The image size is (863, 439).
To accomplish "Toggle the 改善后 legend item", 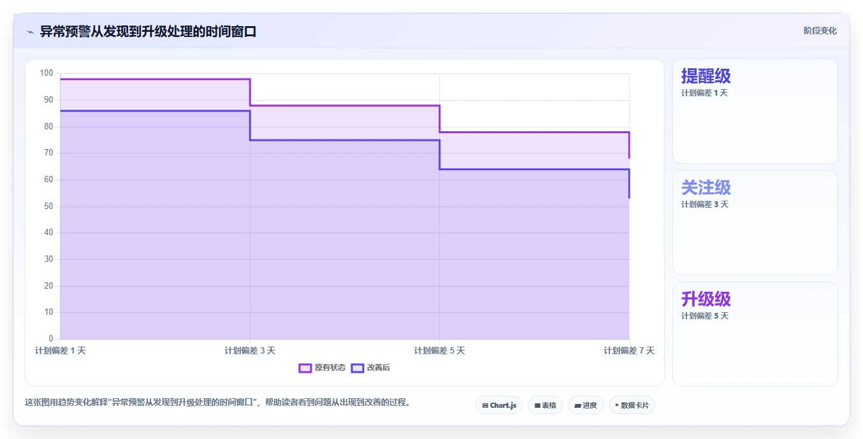I will click(x=371, y=368).
